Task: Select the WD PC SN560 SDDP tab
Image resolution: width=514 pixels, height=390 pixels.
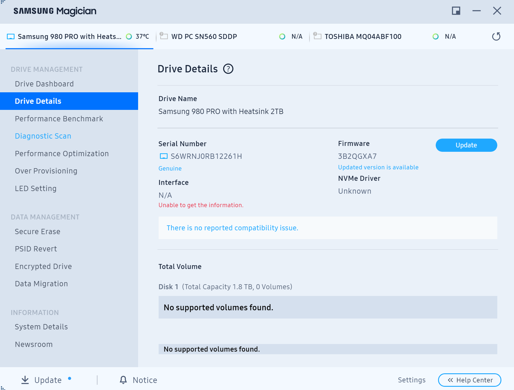Action: pos(233,37)
